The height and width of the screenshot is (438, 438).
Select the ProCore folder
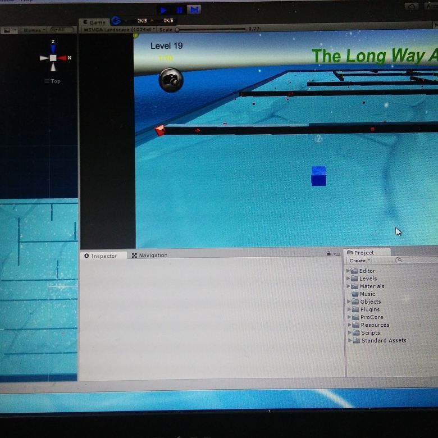pos(368,317)
